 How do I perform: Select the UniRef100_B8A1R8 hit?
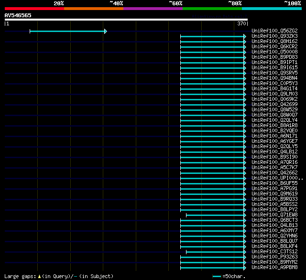coord(274,126)
